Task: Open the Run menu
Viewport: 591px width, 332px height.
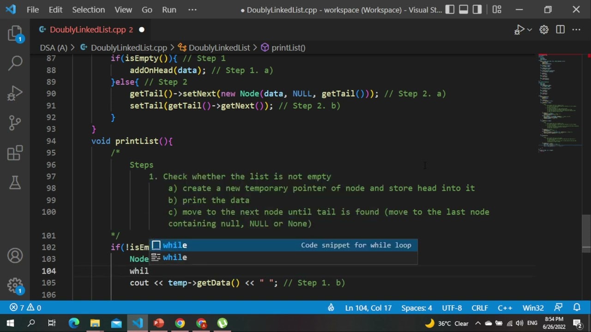Action: [169, 10]
